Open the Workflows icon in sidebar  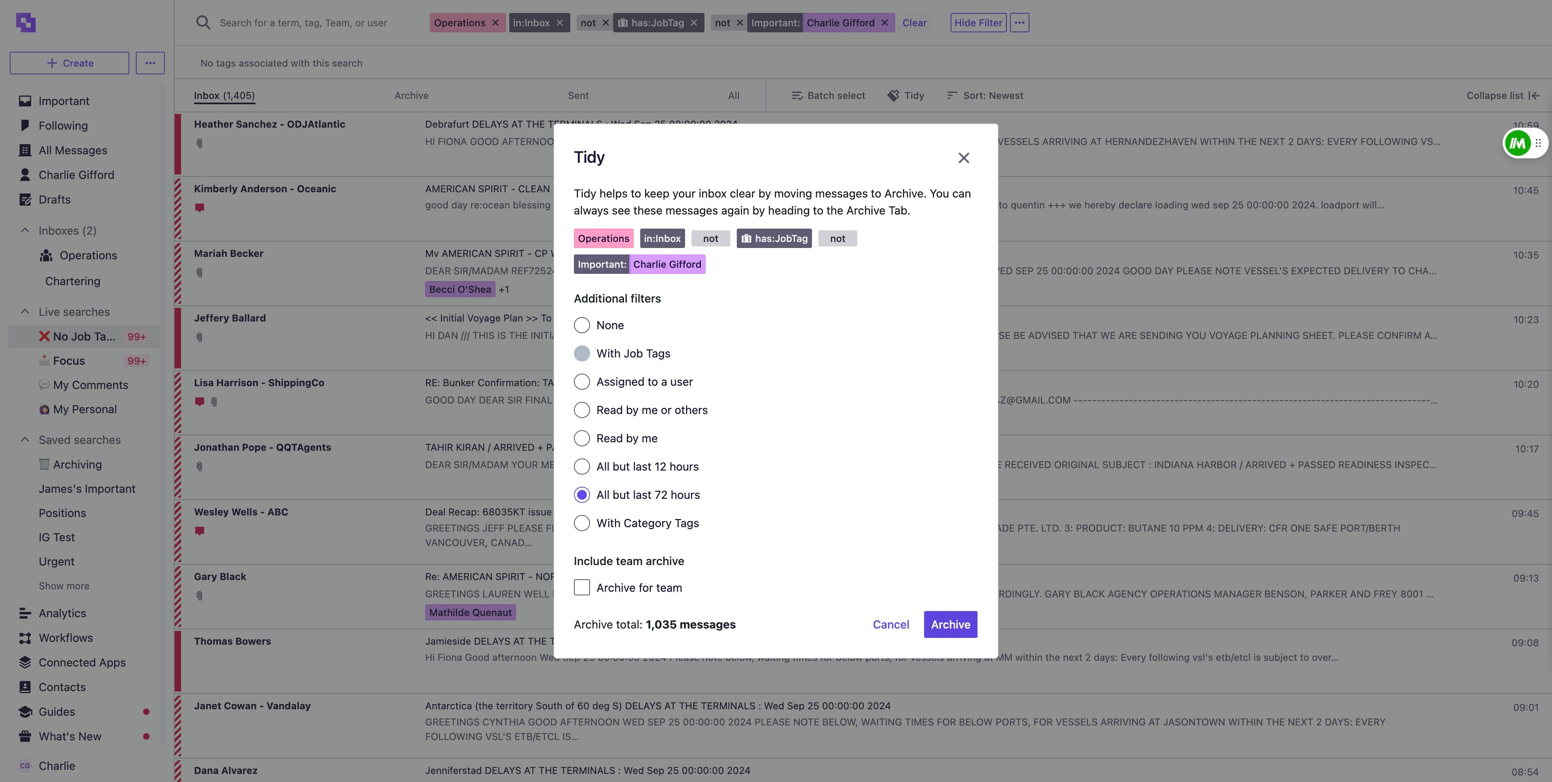coord(25,637)
